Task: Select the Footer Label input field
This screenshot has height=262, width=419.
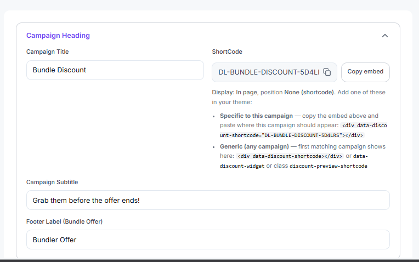Action: point(208,240)
